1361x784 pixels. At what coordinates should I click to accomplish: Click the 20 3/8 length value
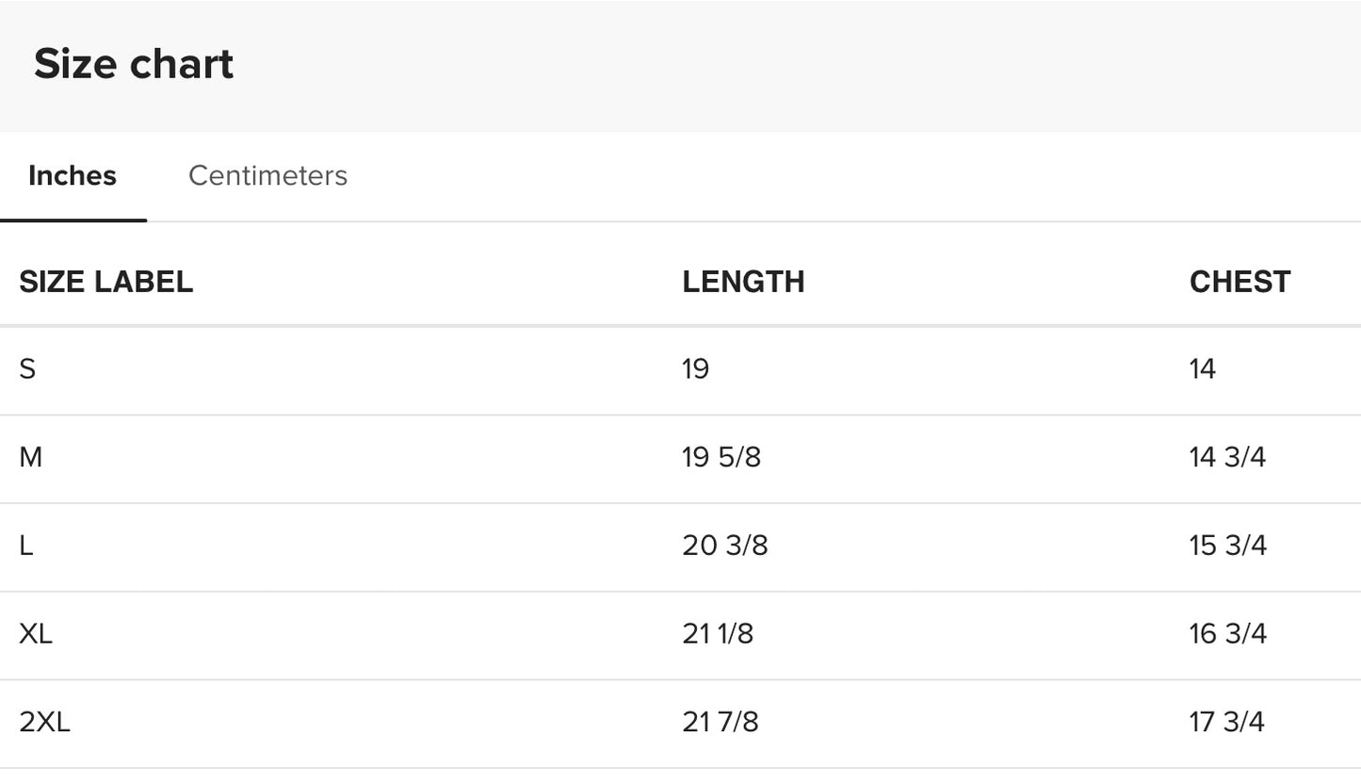[x=724, y=546]
